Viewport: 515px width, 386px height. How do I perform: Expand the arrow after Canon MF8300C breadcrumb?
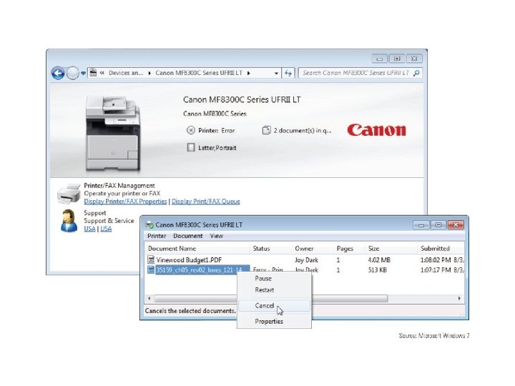pos(249,73)
